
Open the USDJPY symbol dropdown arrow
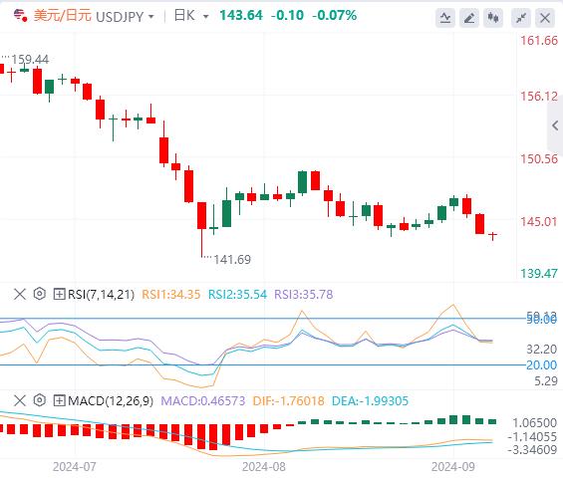click(x=151, y=17)
